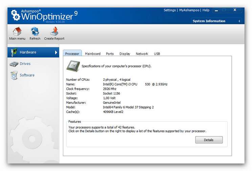This screenshot has width=252, height=171.
Task: Click the Drives hard disk icon
Action: tap(14, 64)
